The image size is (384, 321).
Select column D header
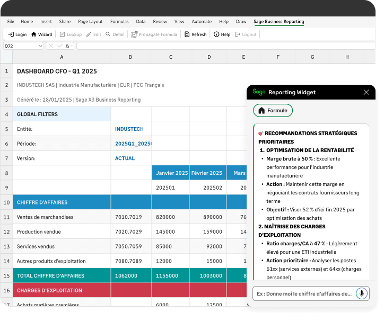pos(209,57)
